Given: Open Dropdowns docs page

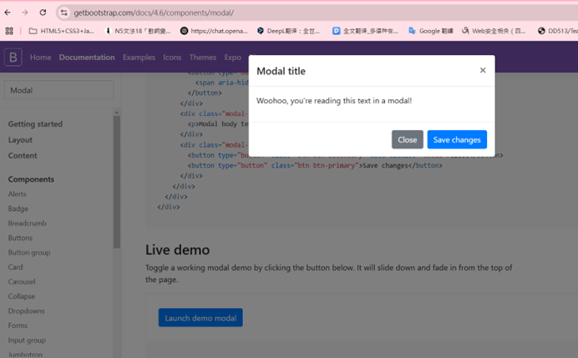Looking at the screenshot, I should pos(26,311).
